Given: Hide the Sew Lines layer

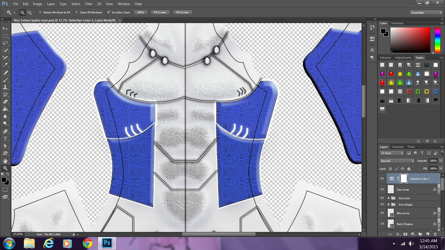Looking at the screenshot, I should coord(382,189).
